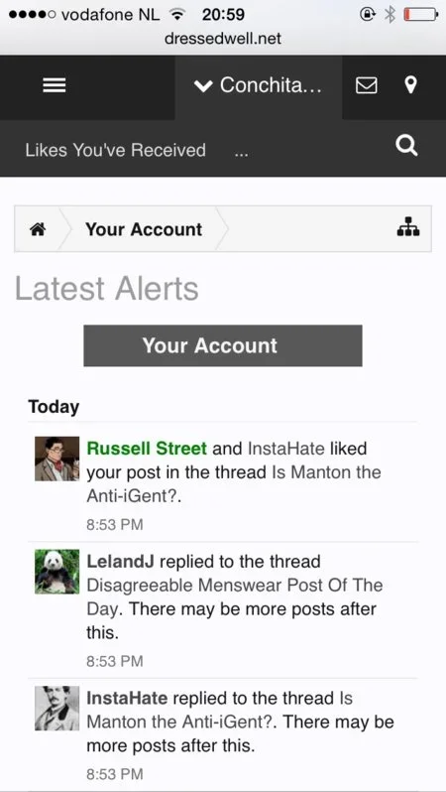Viewport: 446px width, 792px height.
Task: Expand the Conchita... account dropdown
Action: pos(259,86)
